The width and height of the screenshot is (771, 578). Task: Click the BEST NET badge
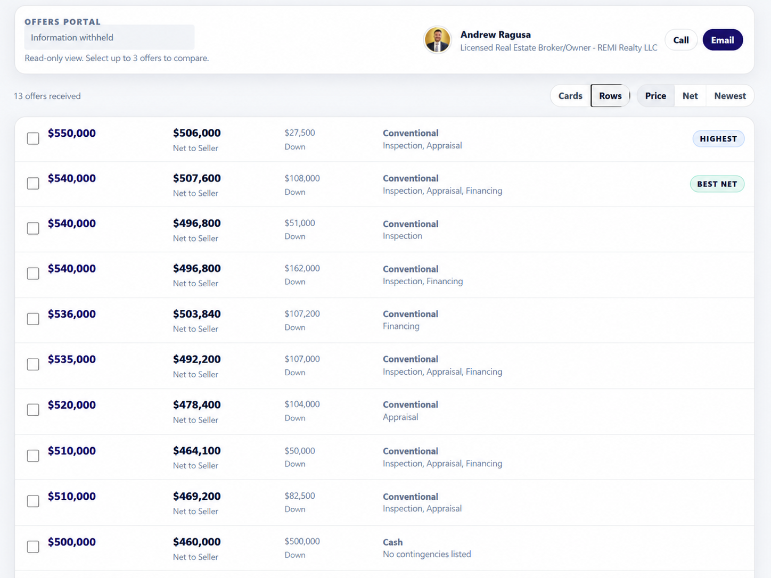coord(717,184)
